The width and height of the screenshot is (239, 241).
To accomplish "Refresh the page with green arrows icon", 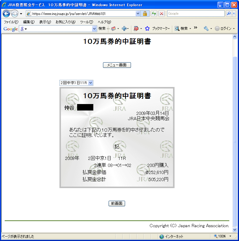I will [x=154, y=14].
